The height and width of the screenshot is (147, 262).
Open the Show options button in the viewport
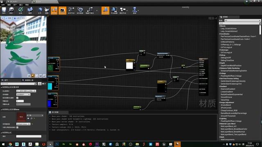point(24,18)
